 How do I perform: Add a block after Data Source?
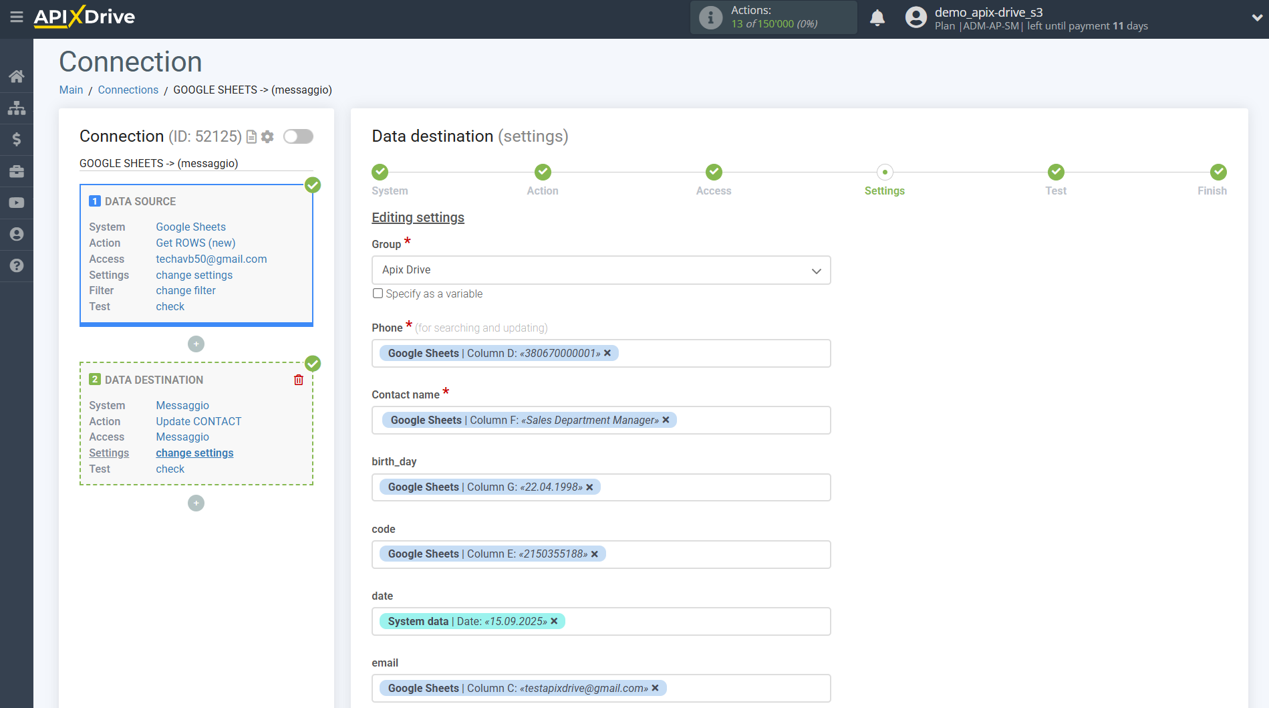point(196,344)
